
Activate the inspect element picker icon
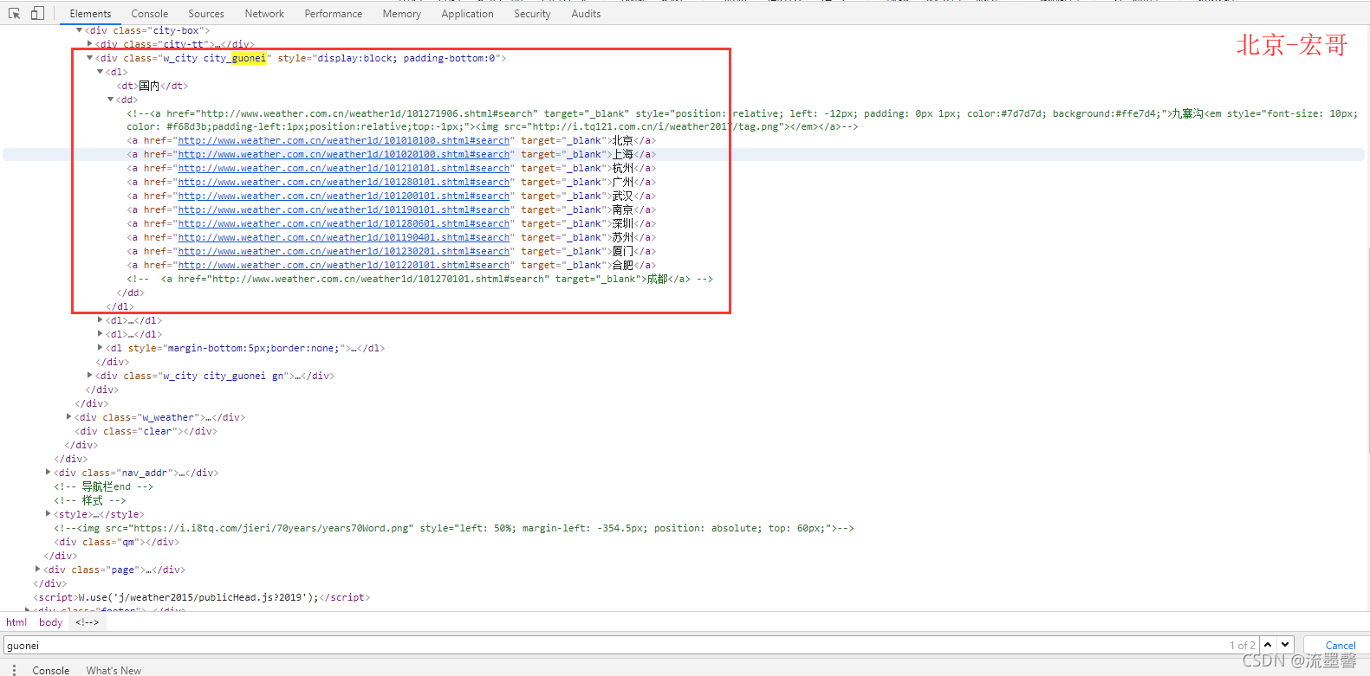tap(14, 13)
